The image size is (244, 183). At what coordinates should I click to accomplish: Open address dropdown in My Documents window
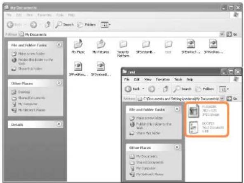[x=222, y=34]
